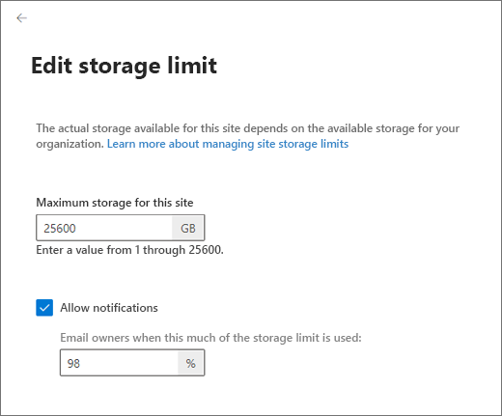The image size is (502, 416).
Task: Click the storage description paragraph text
Action: point(247,136)
